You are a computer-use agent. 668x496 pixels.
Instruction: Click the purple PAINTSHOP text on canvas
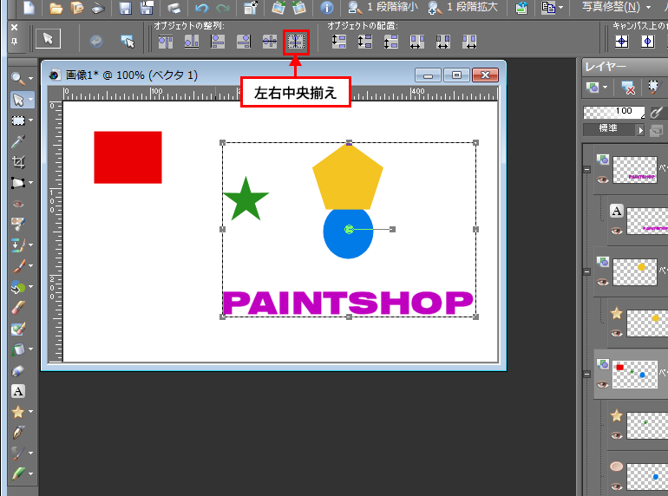348,303
